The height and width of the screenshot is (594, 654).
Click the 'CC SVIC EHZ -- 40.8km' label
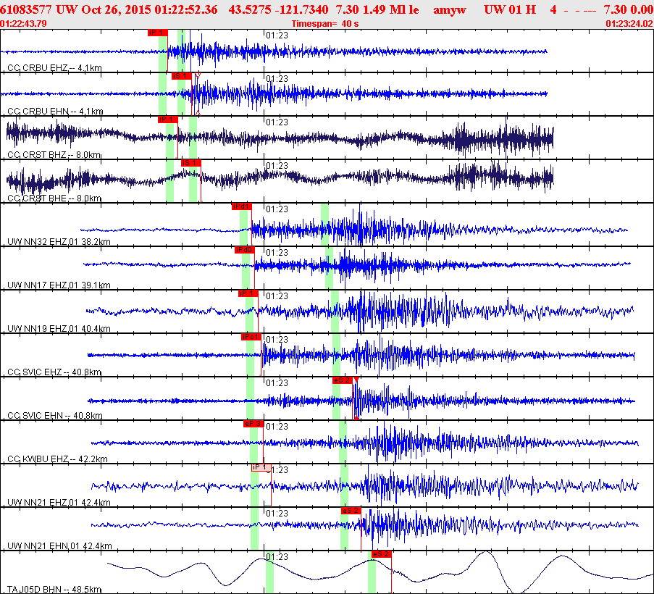(54, 372)
